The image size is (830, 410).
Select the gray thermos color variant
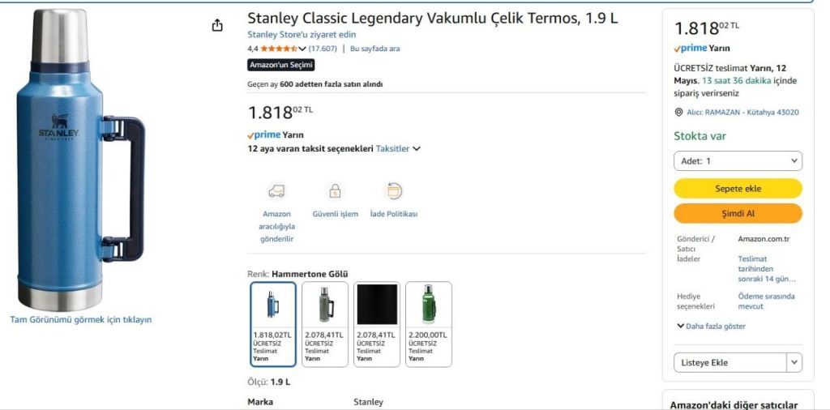pyautogui.click(x=325, y=324)
